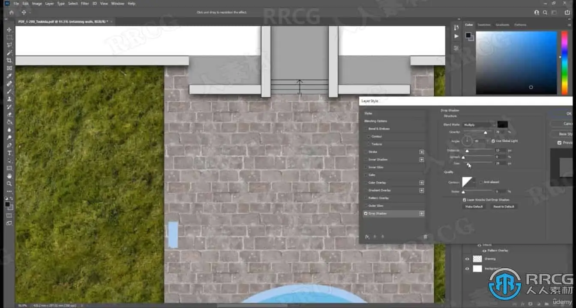This screenshot has height=308, width=576.
Task: Click the trash icon in Layer Style dialog
Action: tap(425, 237)
